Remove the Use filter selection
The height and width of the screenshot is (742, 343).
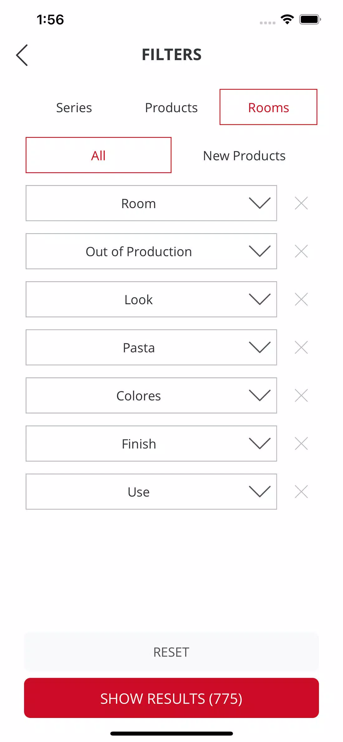tap(301, 492)
